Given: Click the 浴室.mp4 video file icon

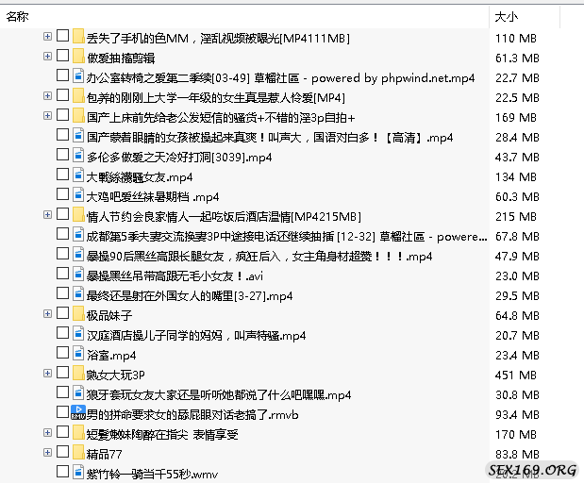Looking at the screenshot, I should pos(78,356).
